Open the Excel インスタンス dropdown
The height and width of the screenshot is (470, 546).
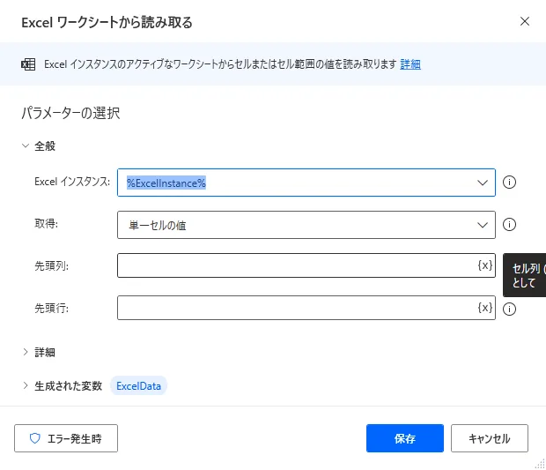[483, 183]
